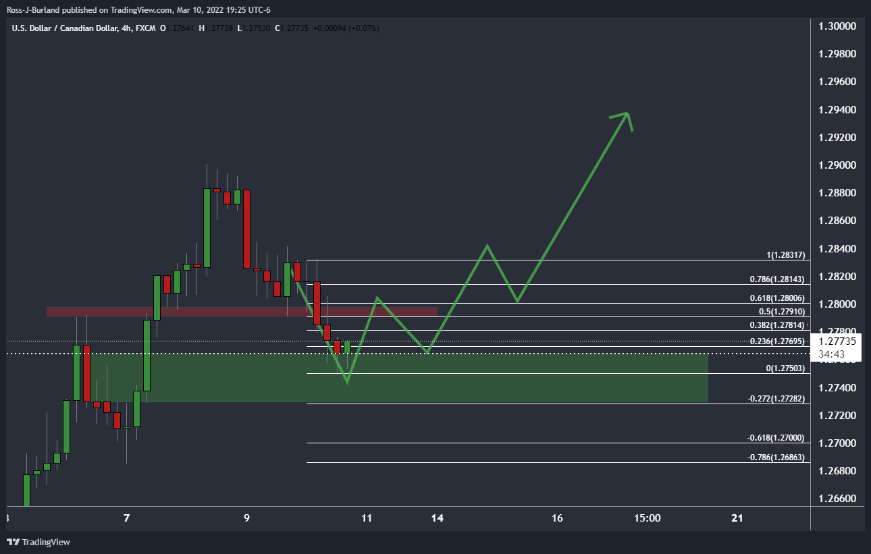The width and height of the screenshot is (871, 554).
Task: Click the green support zone rectangle
Action: click(398, 378)
